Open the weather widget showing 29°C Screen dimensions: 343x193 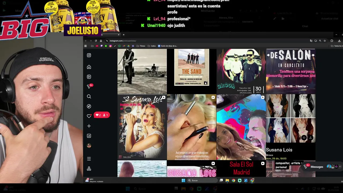(94, 180)
